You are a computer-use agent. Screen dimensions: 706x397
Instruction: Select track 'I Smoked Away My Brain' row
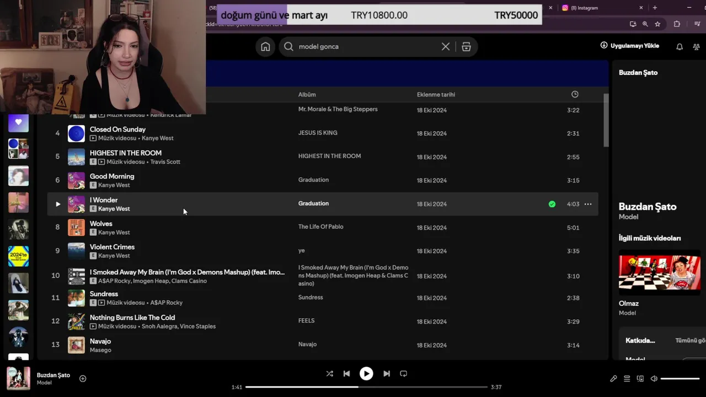(x=323, y=276)
